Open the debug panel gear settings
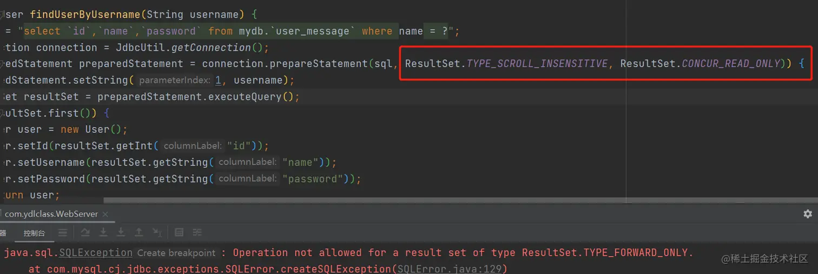 (808, 214)
